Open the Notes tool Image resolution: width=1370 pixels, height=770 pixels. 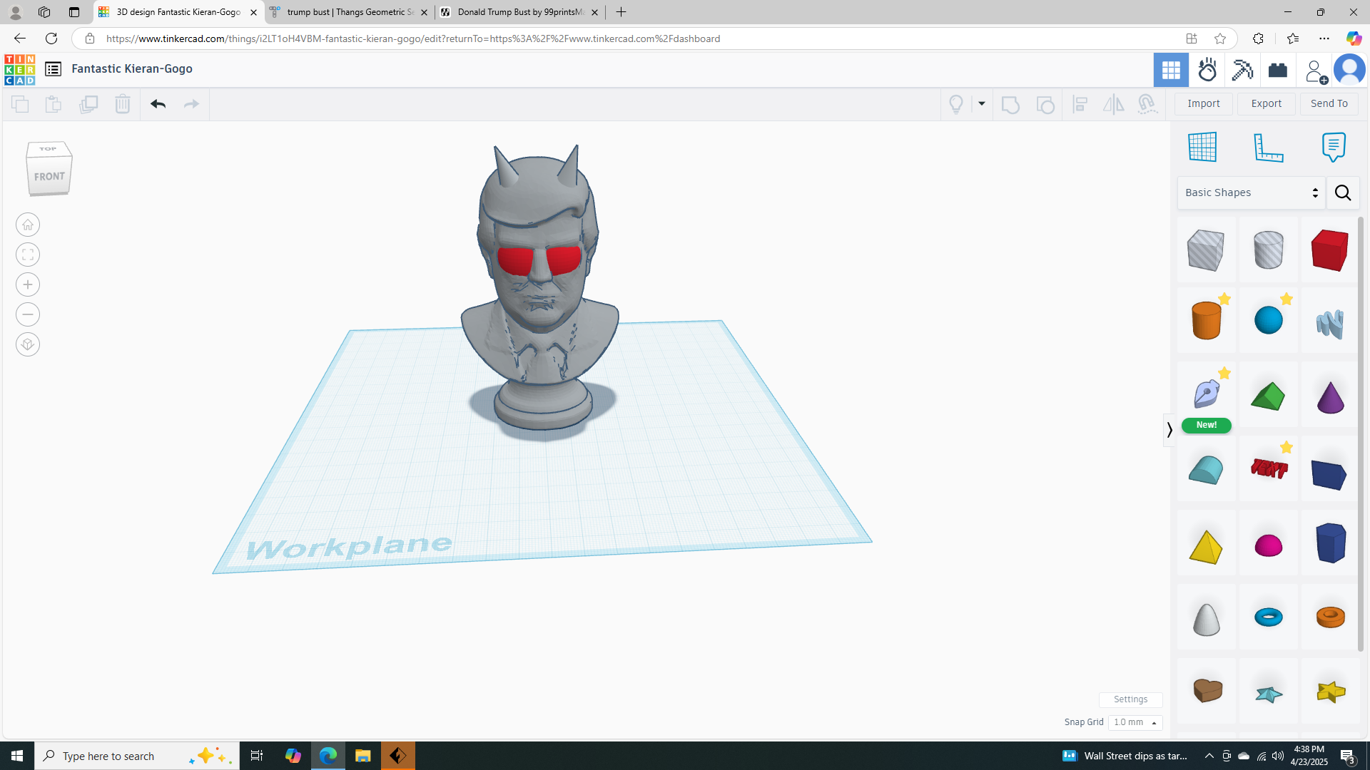tap(1334, 147)
